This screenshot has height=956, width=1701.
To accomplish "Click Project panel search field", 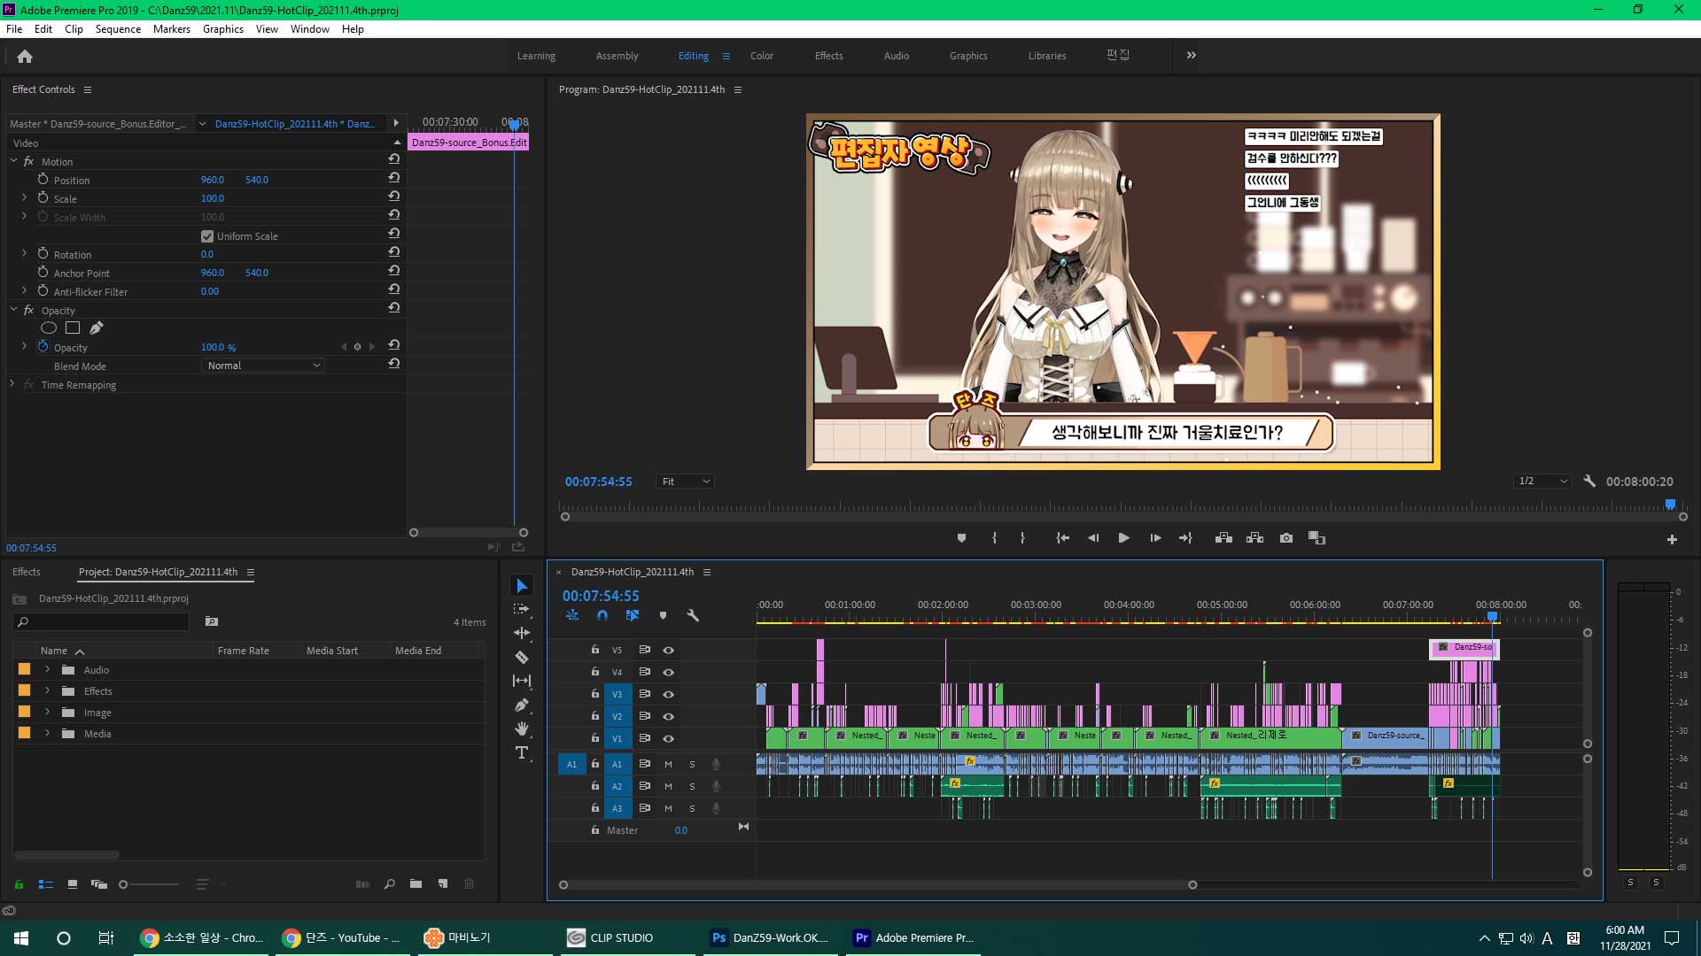I will point(102,622).
